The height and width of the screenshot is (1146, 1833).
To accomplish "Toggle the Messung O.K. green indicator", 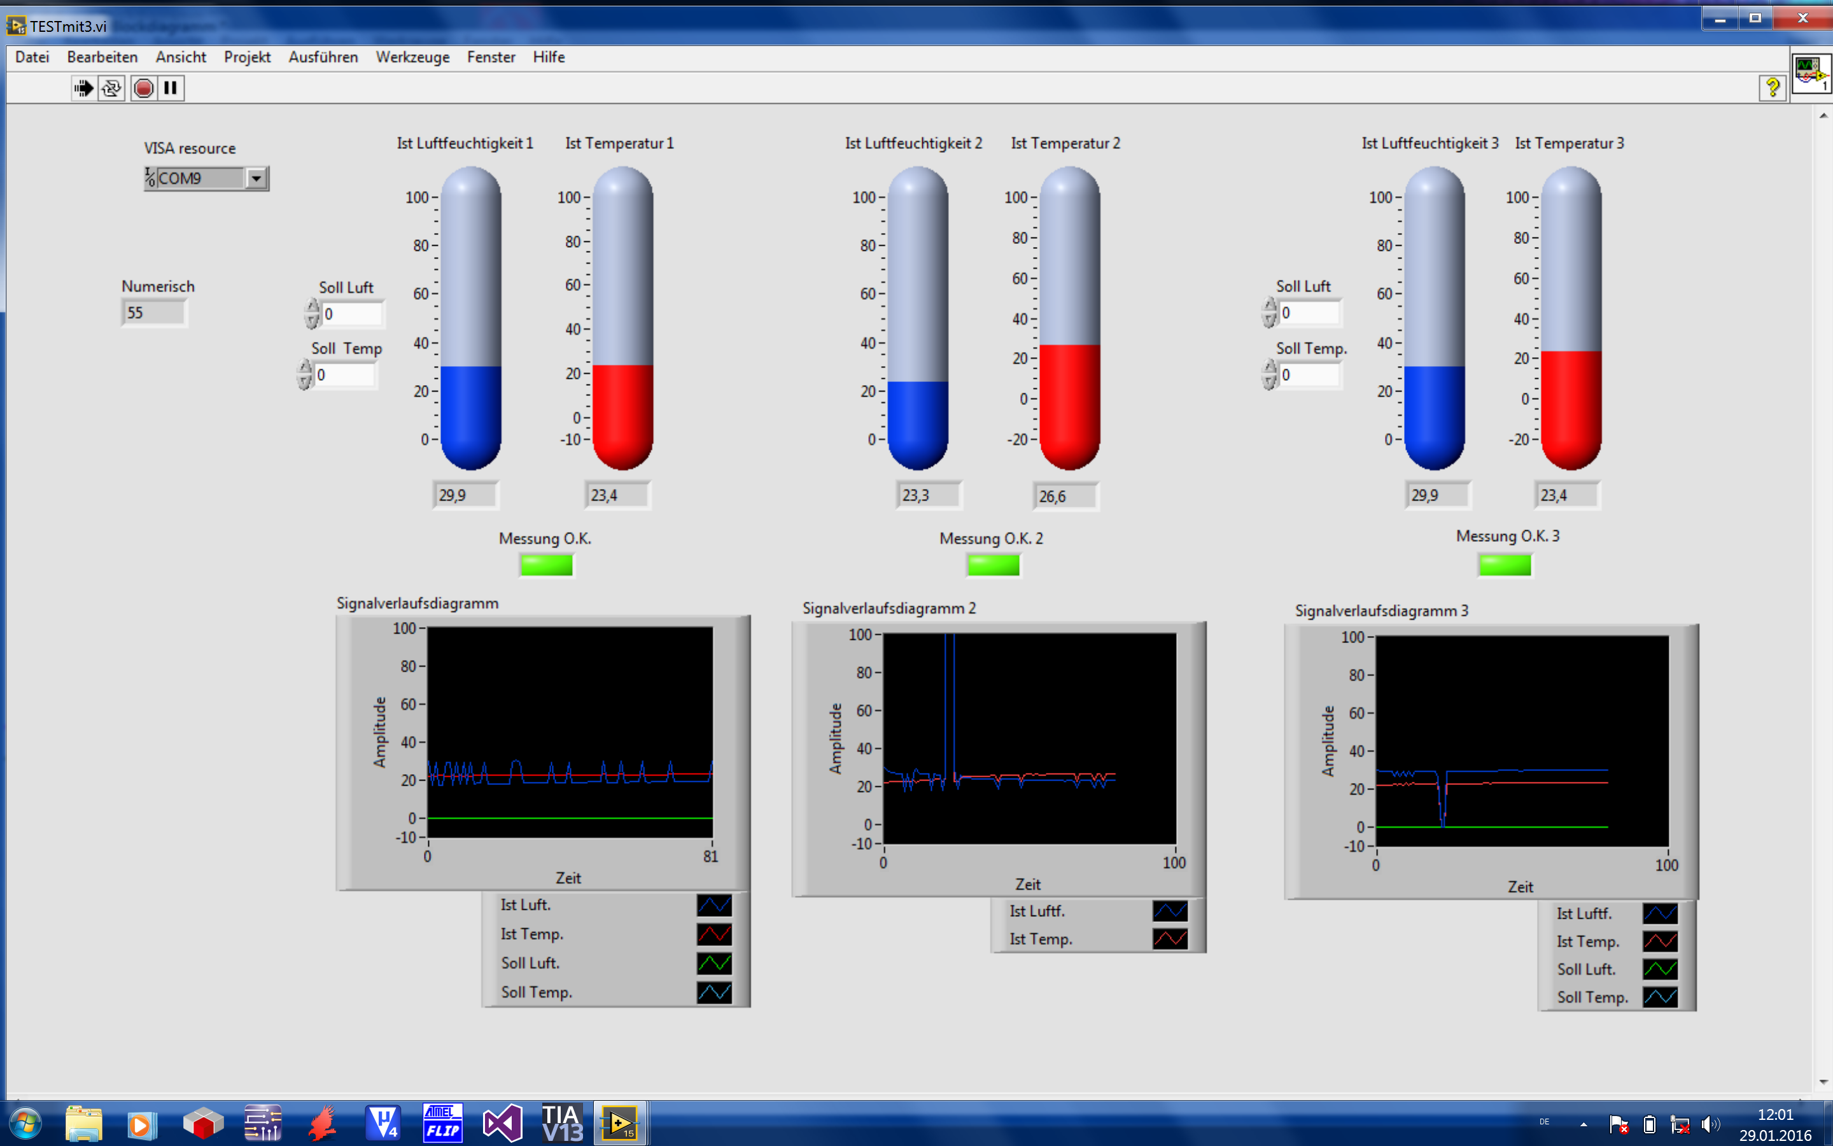I will coord(546,565).
